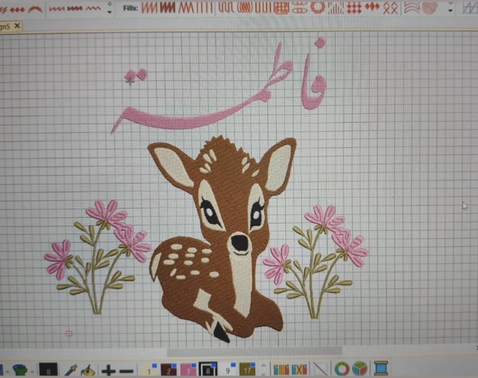478x378 pixels.
Task: Select the curved arcs contour fill icon
Action: tap(412, 8)
